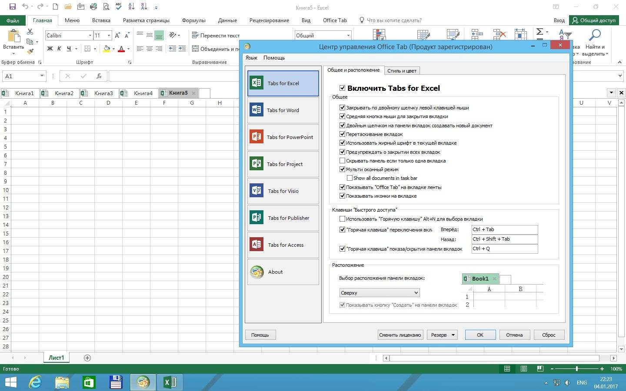Image resolution: width=626 pixels, height=391 pixels.
Task: Click the insert function fx icon
Action: point(99,76)
